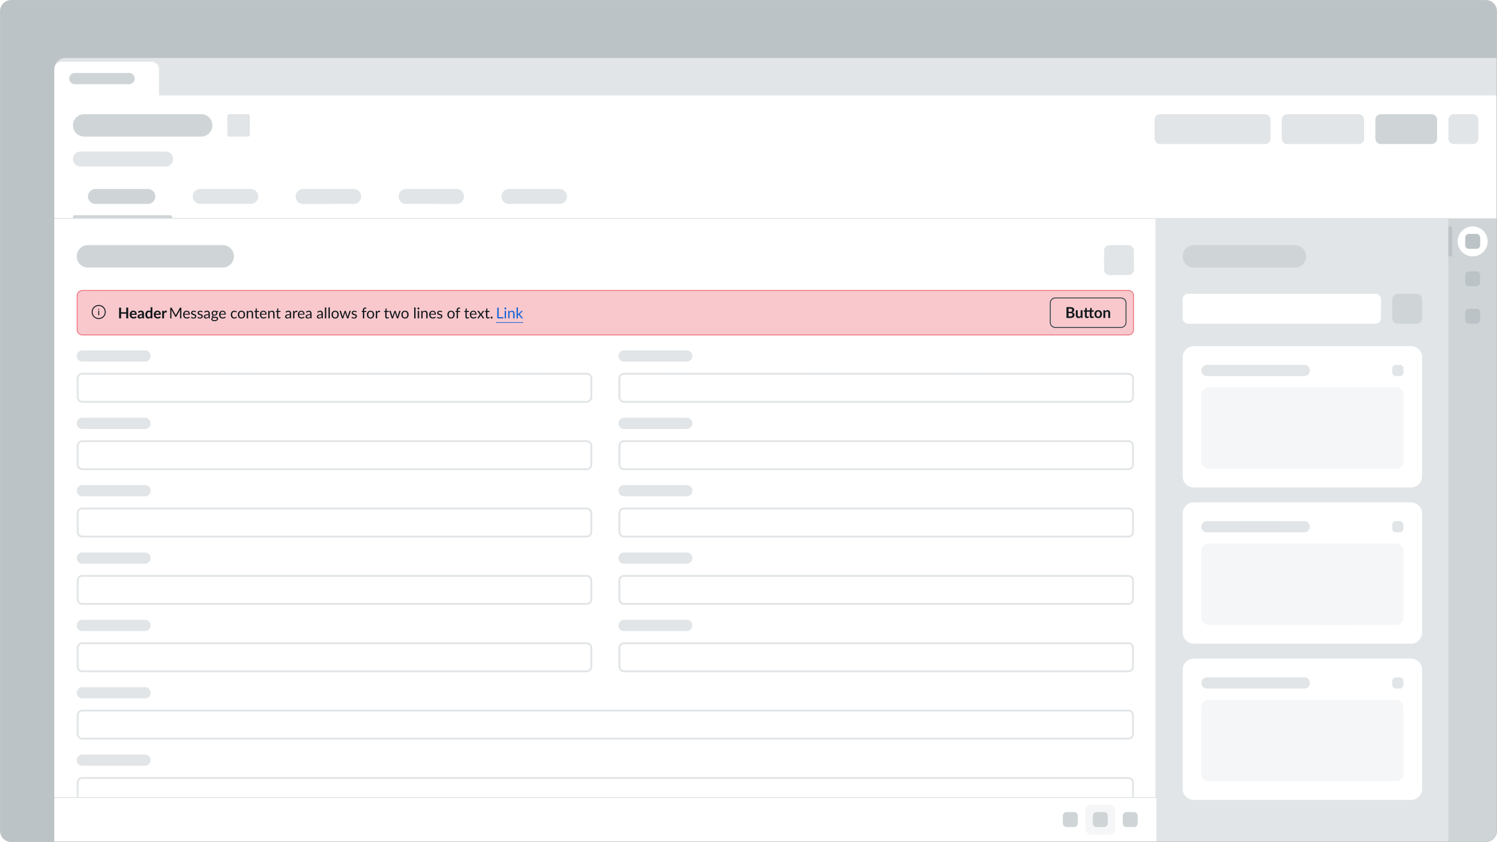Click the icon beside the search field

coord(1407,309)
